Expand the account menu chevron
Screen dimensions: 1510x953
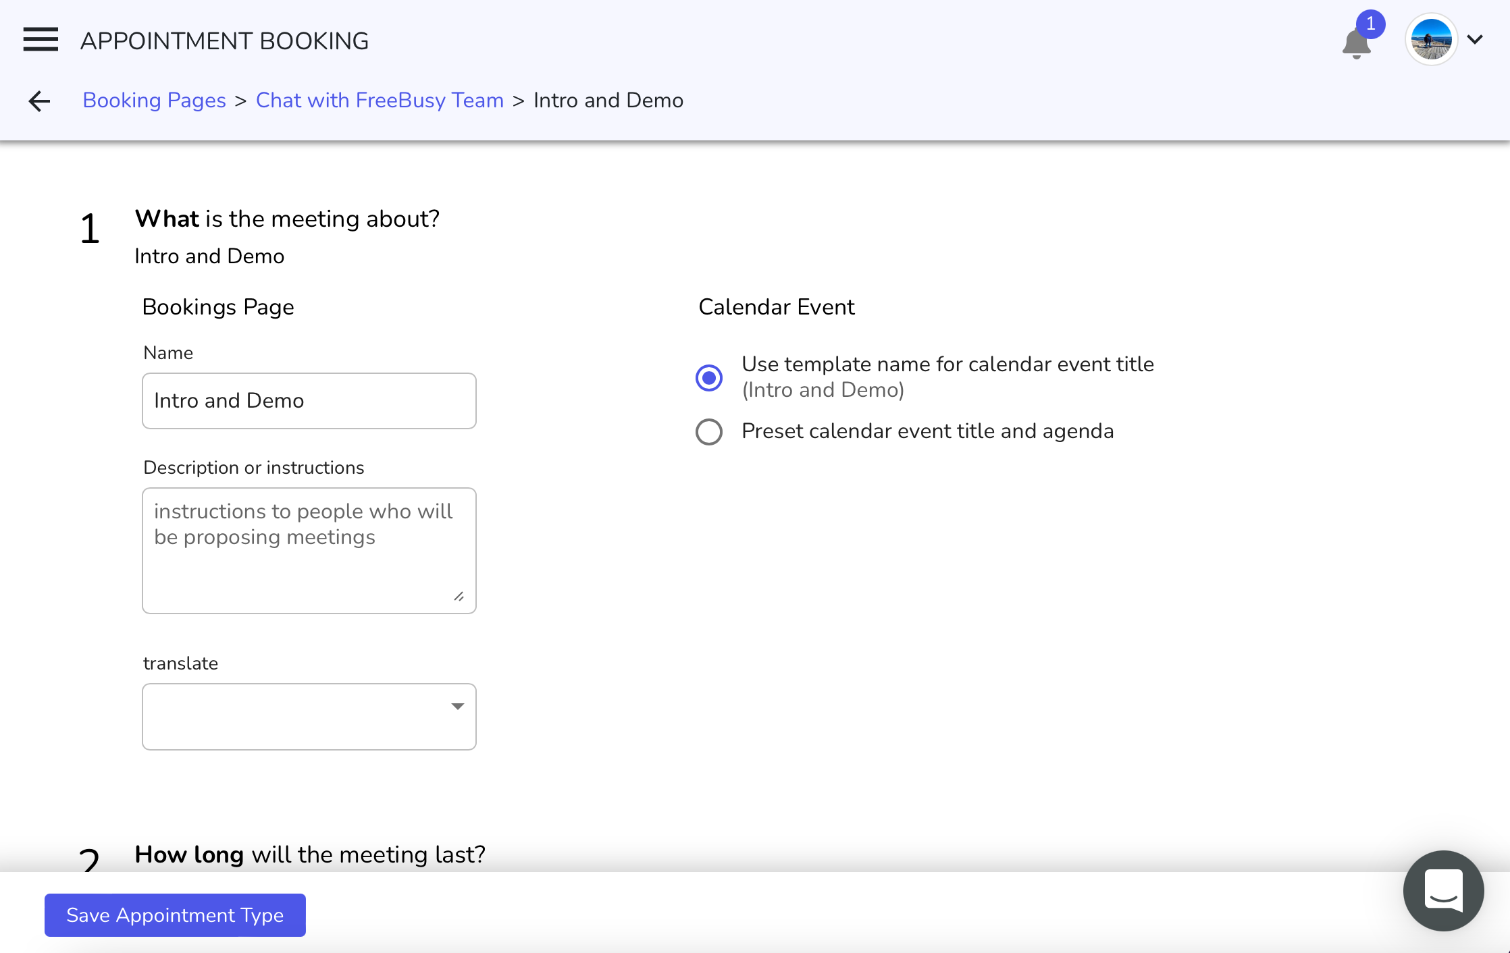pos(1475,40)
